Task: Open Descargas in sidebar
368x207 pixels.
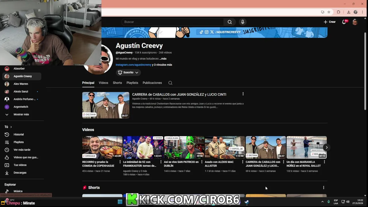Action: pos(22,172)
